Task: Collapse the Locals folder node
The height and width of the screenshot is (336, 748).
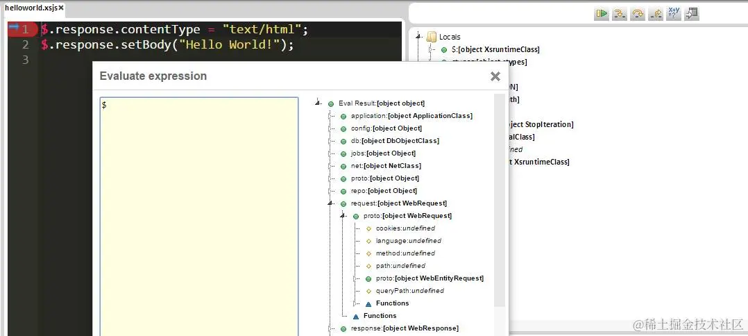Action: point(419,36)
